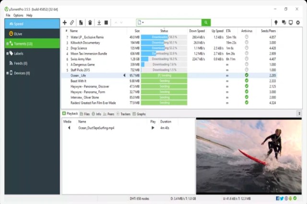The image size is (307, 204).
Task: Switch to the Trackers tab
Action: click(123, 114)
